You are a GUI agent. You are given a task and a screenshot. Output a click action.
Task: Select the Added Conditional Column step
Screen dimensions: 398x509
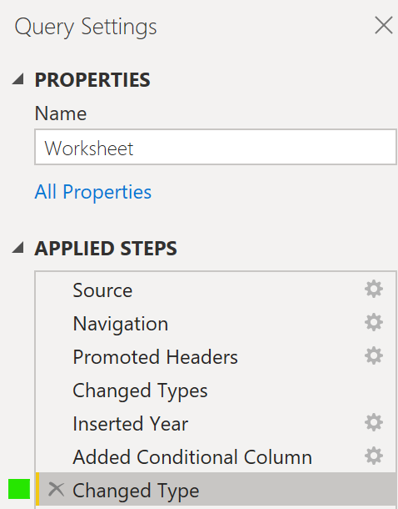[216, 457]
